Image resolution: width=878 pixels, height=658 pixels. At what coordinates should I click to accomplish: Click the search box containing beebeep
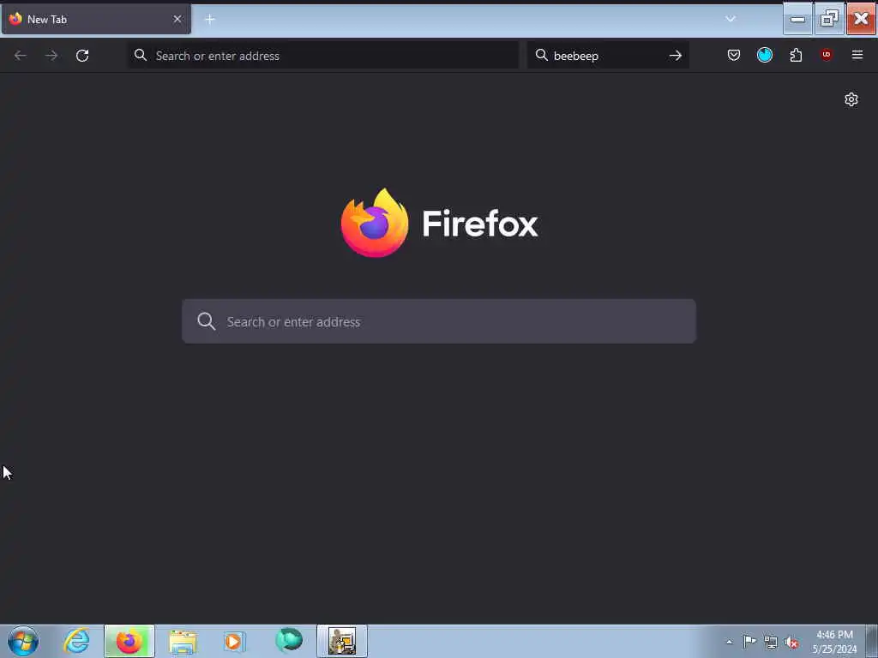[x=608, y=56]
